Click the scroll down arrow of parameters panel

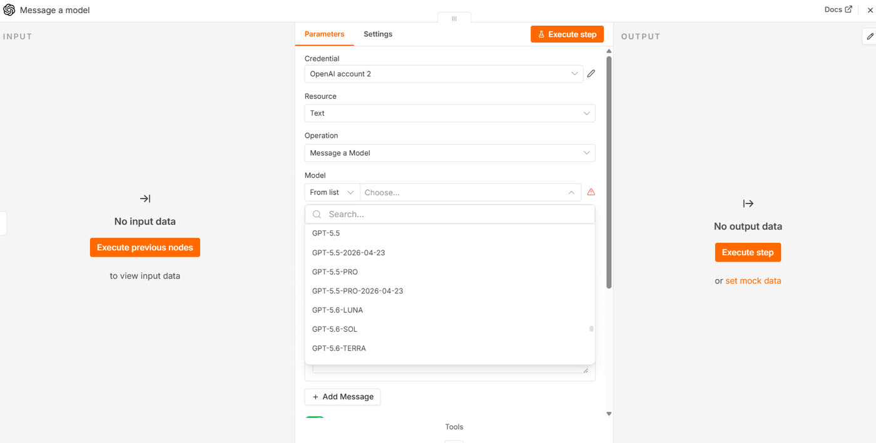point(609,414)
